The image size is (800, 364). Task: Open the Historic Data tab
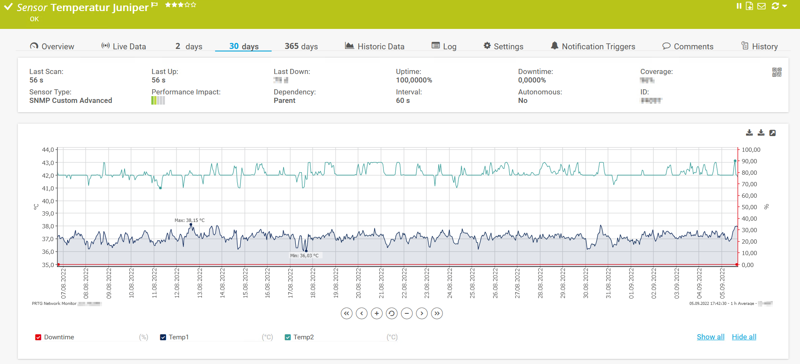point(374,46)
